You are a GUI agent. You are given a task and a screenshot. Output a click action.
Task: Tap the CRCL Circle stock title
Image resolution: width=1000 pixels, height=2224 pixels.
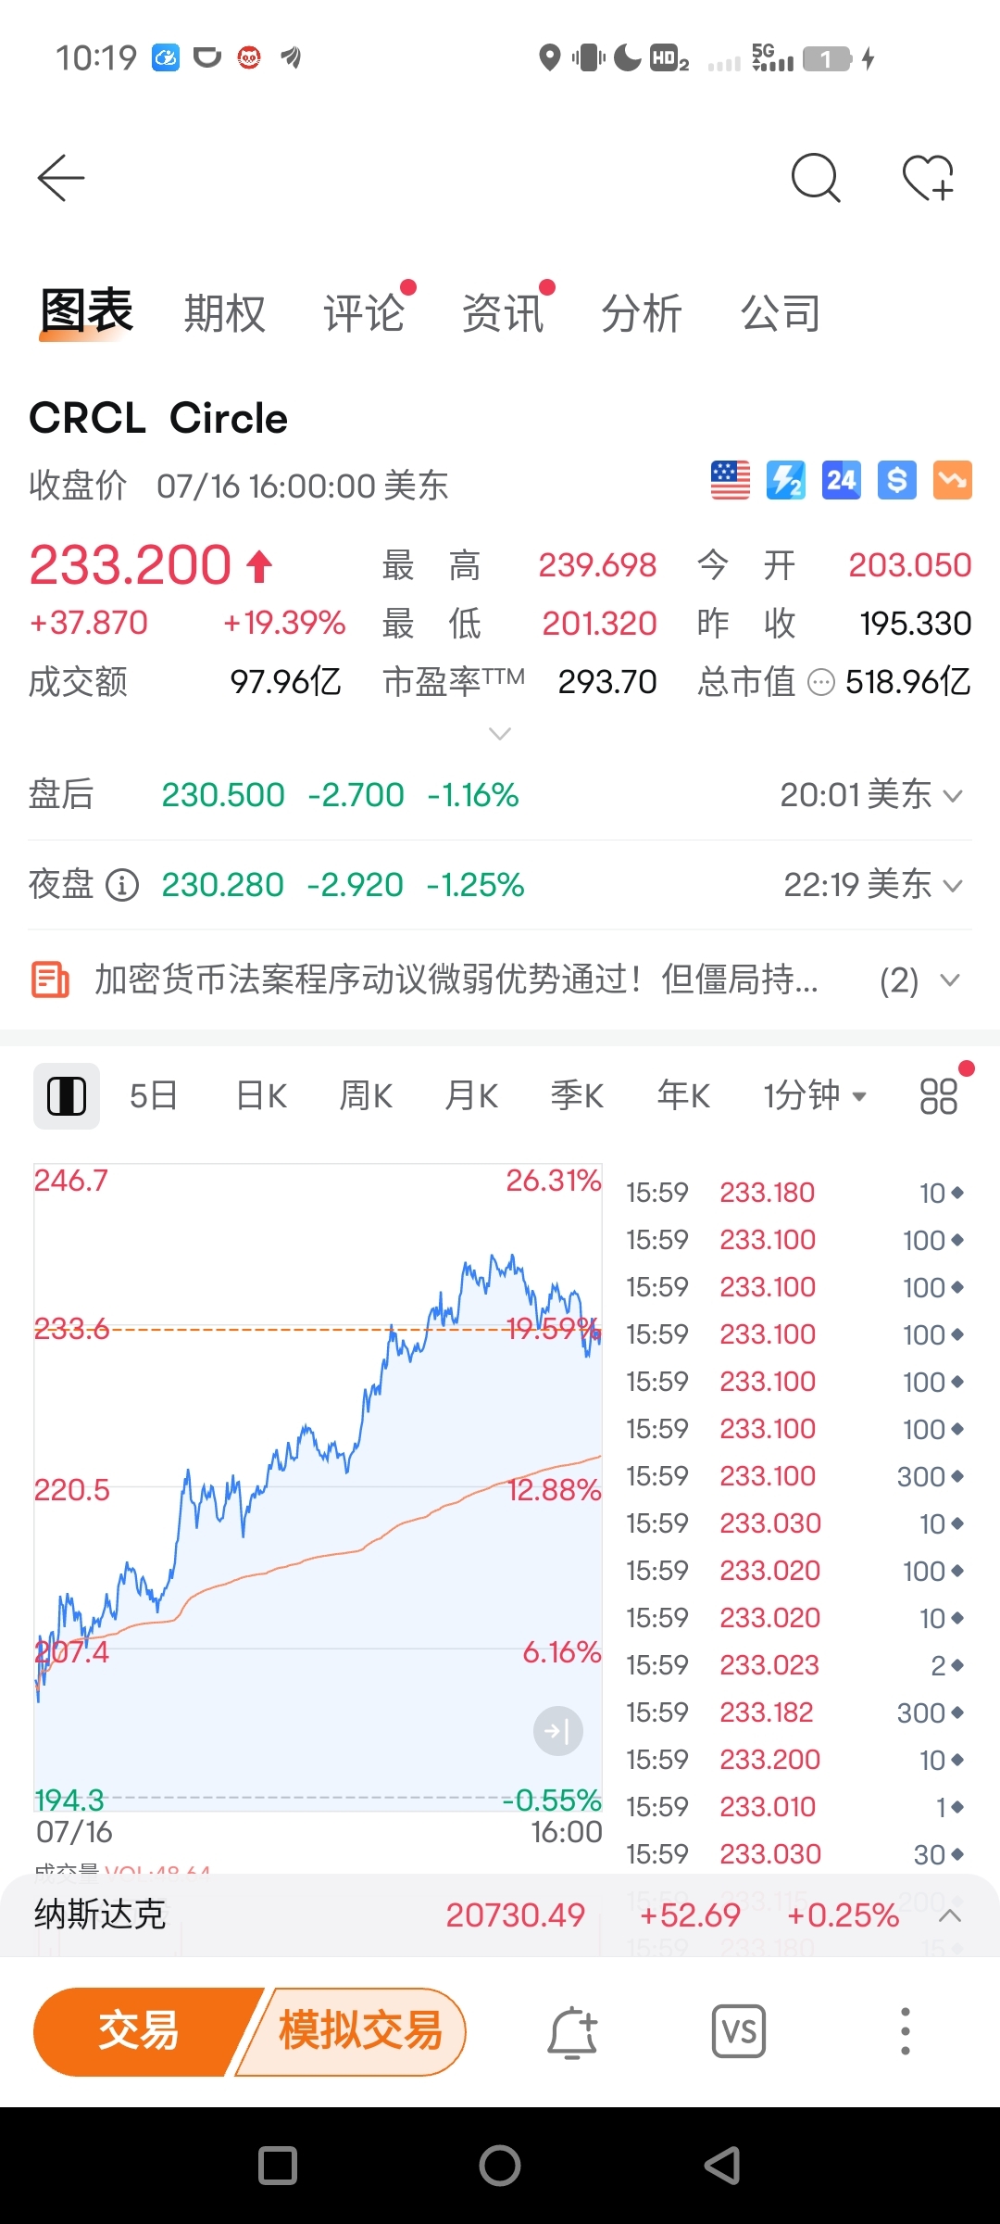tap(158, 418)
